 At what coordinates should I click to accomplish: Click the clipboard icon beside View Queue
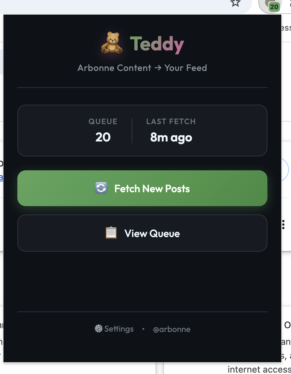(111, 233)
